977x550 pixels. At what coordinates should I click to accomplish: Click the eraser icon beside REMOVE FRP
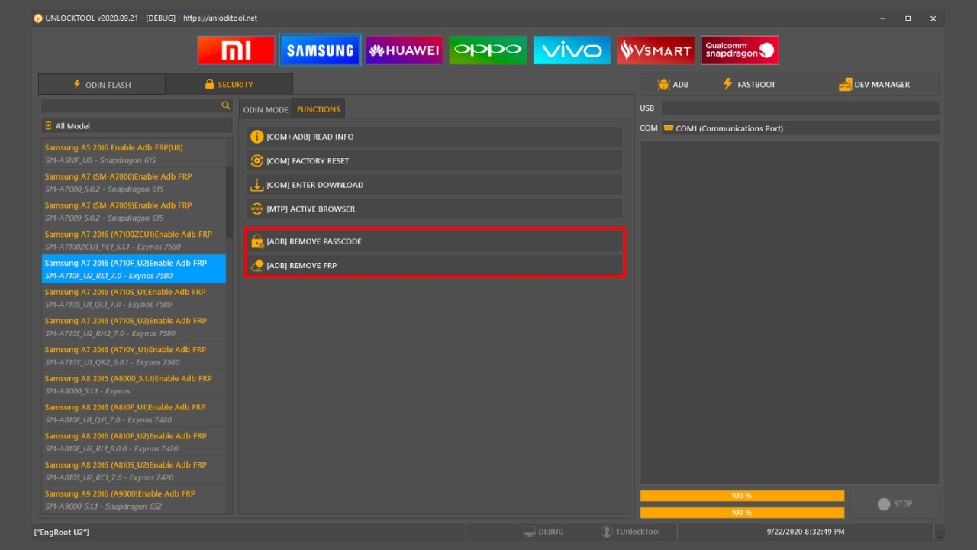pos(257,265)
